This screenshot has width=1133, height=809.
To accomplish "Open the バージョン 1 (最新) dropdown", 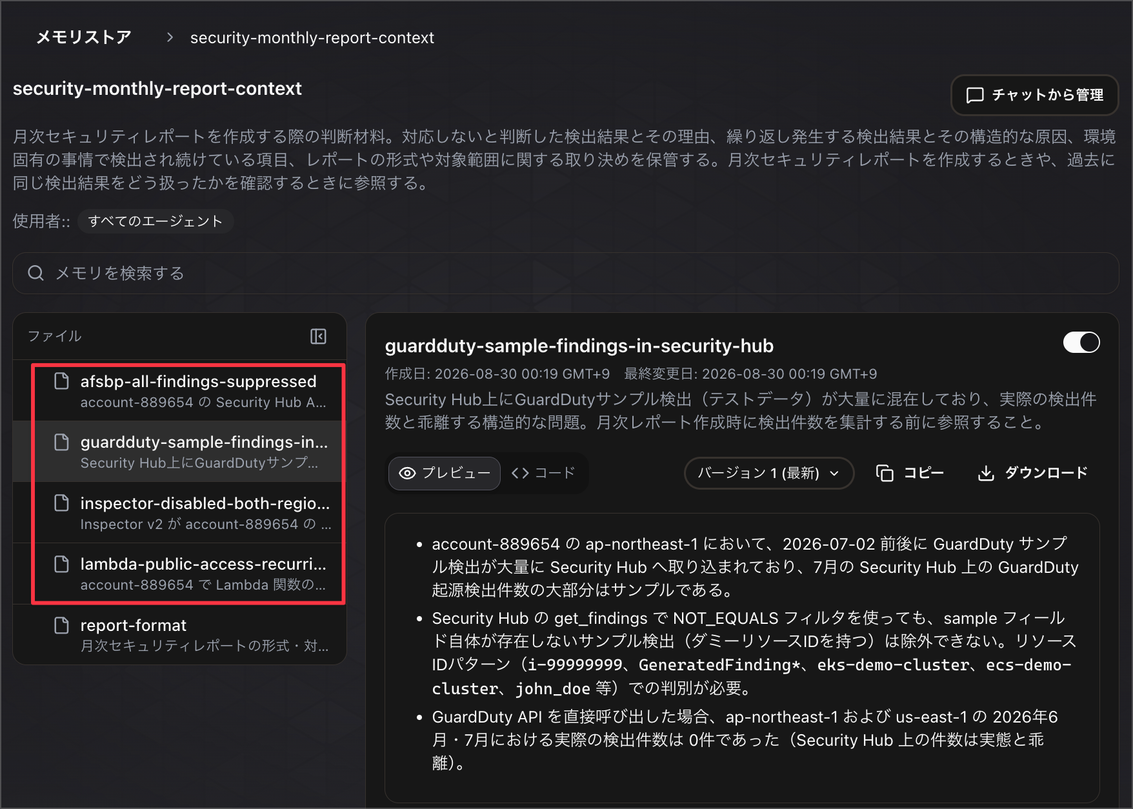I will 769,473.
